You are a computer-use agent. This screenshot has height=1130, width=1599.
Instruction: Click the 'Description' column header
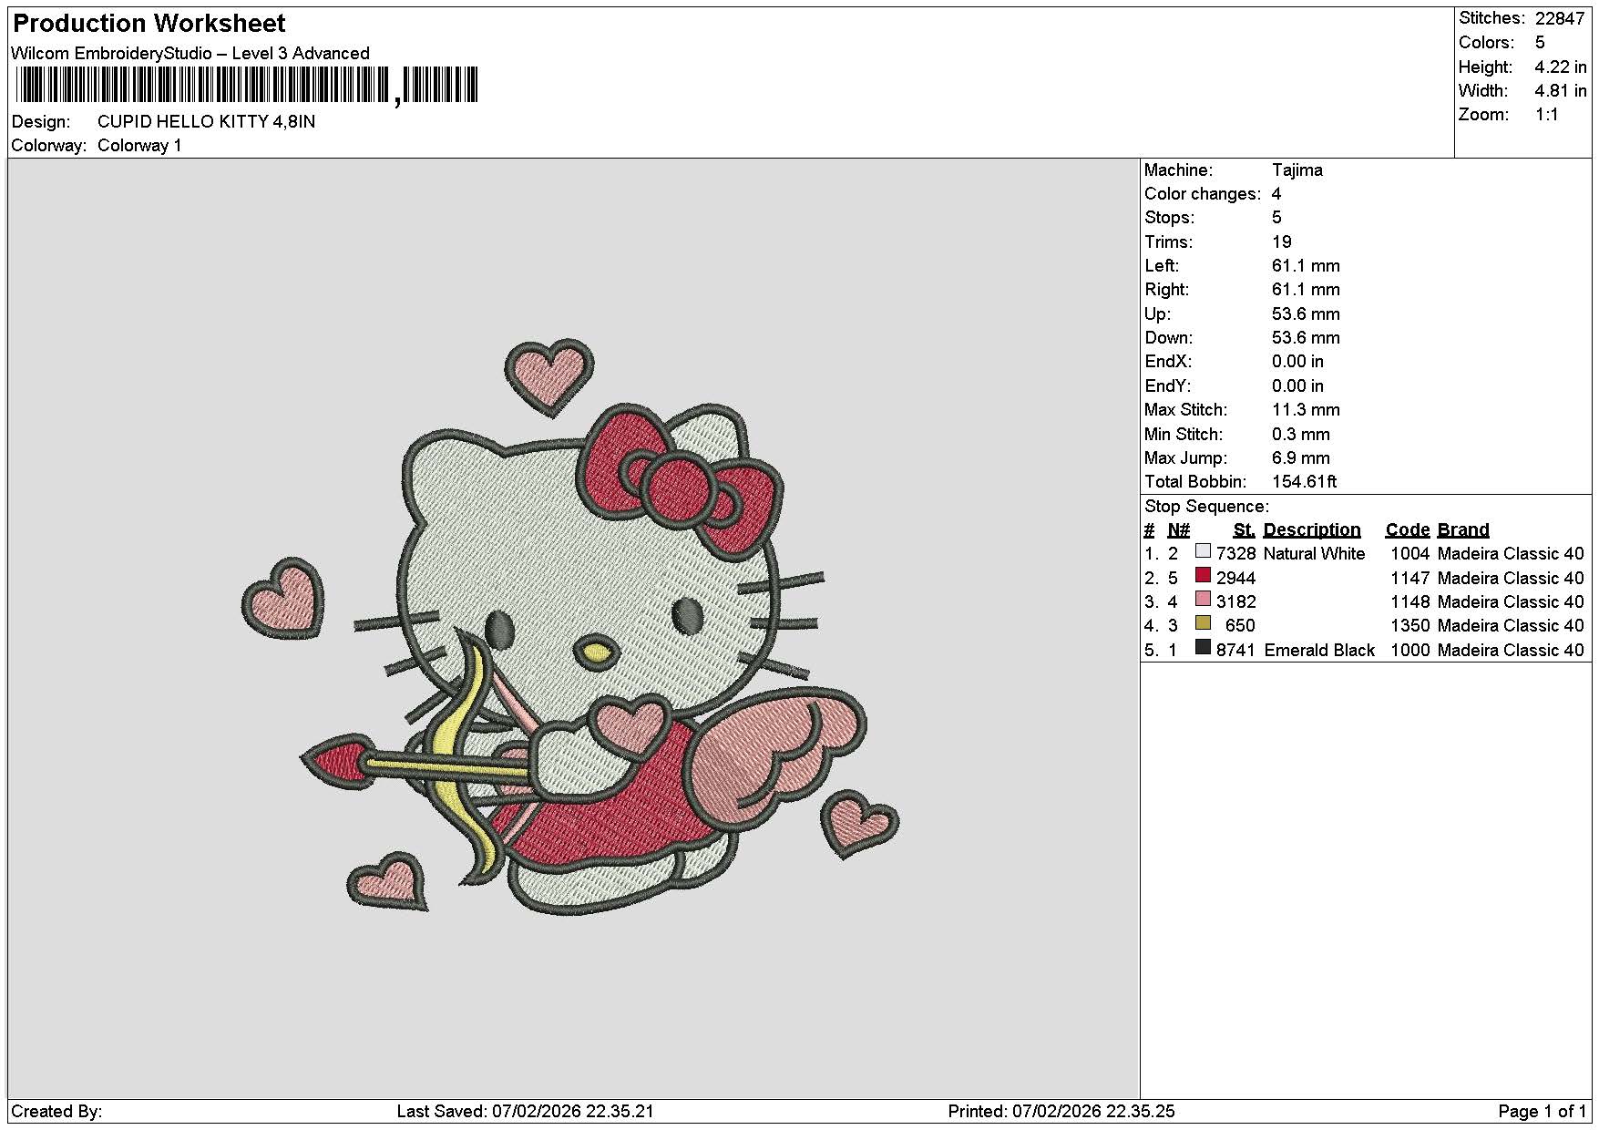coord(1312,530)
